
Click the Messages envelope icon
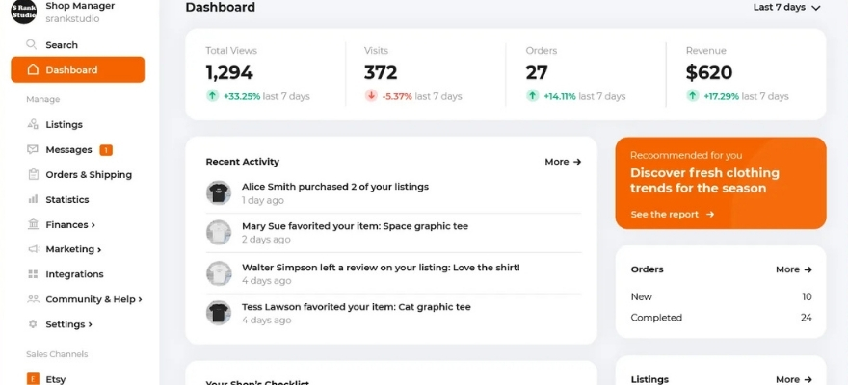point(33,149)
